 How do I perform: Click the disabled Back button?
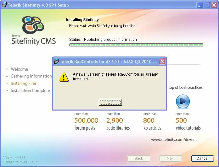click(138, 158)
